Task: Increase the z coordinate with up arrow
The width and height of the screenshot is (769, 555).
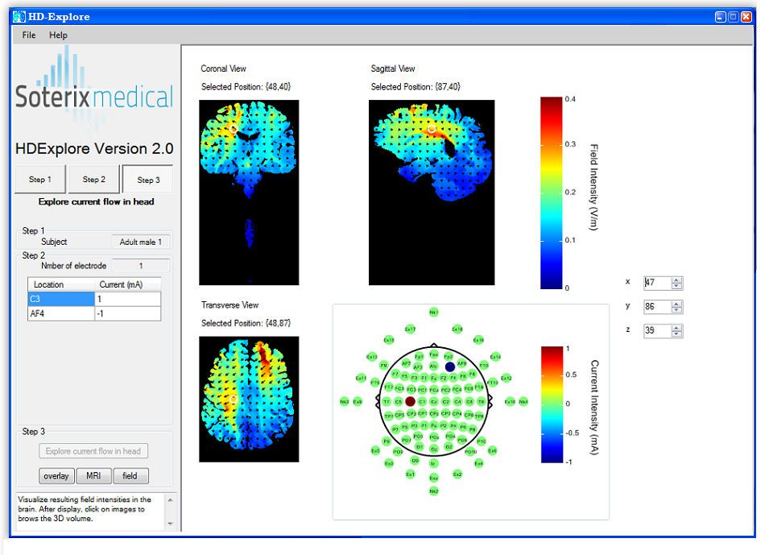Action: click(676, 327)
